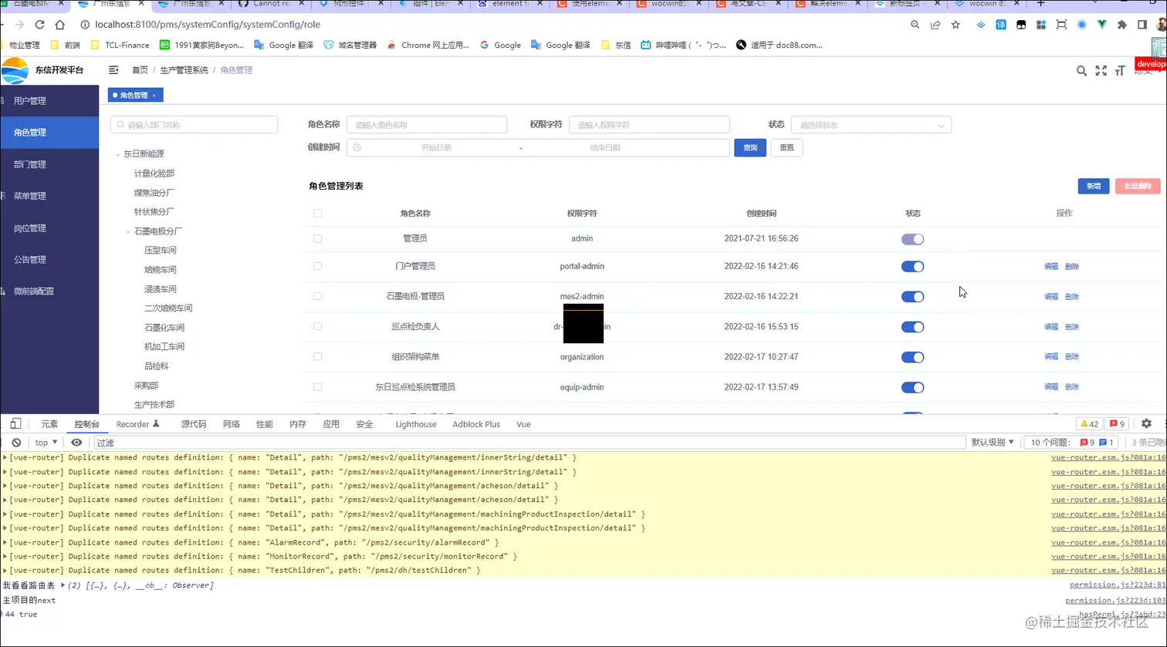Enable the checkbox for 门户管理员 row
The image size is (1167, 647).
point(317,266)
